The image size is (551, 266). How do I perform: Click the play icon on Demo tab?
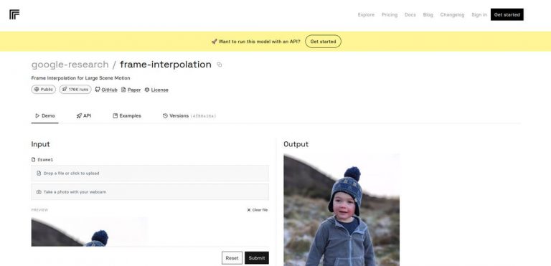pyautogui.click(x=37, y=116)
